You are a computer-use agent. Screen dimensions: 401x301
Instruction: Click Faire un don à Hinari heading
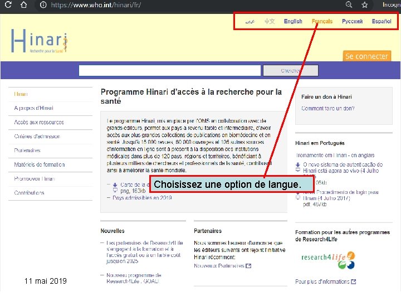(x=326, y=97)
